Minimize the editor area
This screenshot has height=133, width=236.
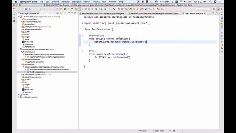tap(213, 13)
